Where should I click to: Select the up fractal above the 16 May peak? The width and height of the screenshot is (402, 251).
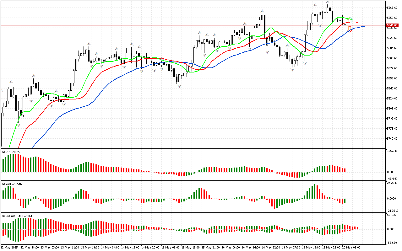point(262,11)
